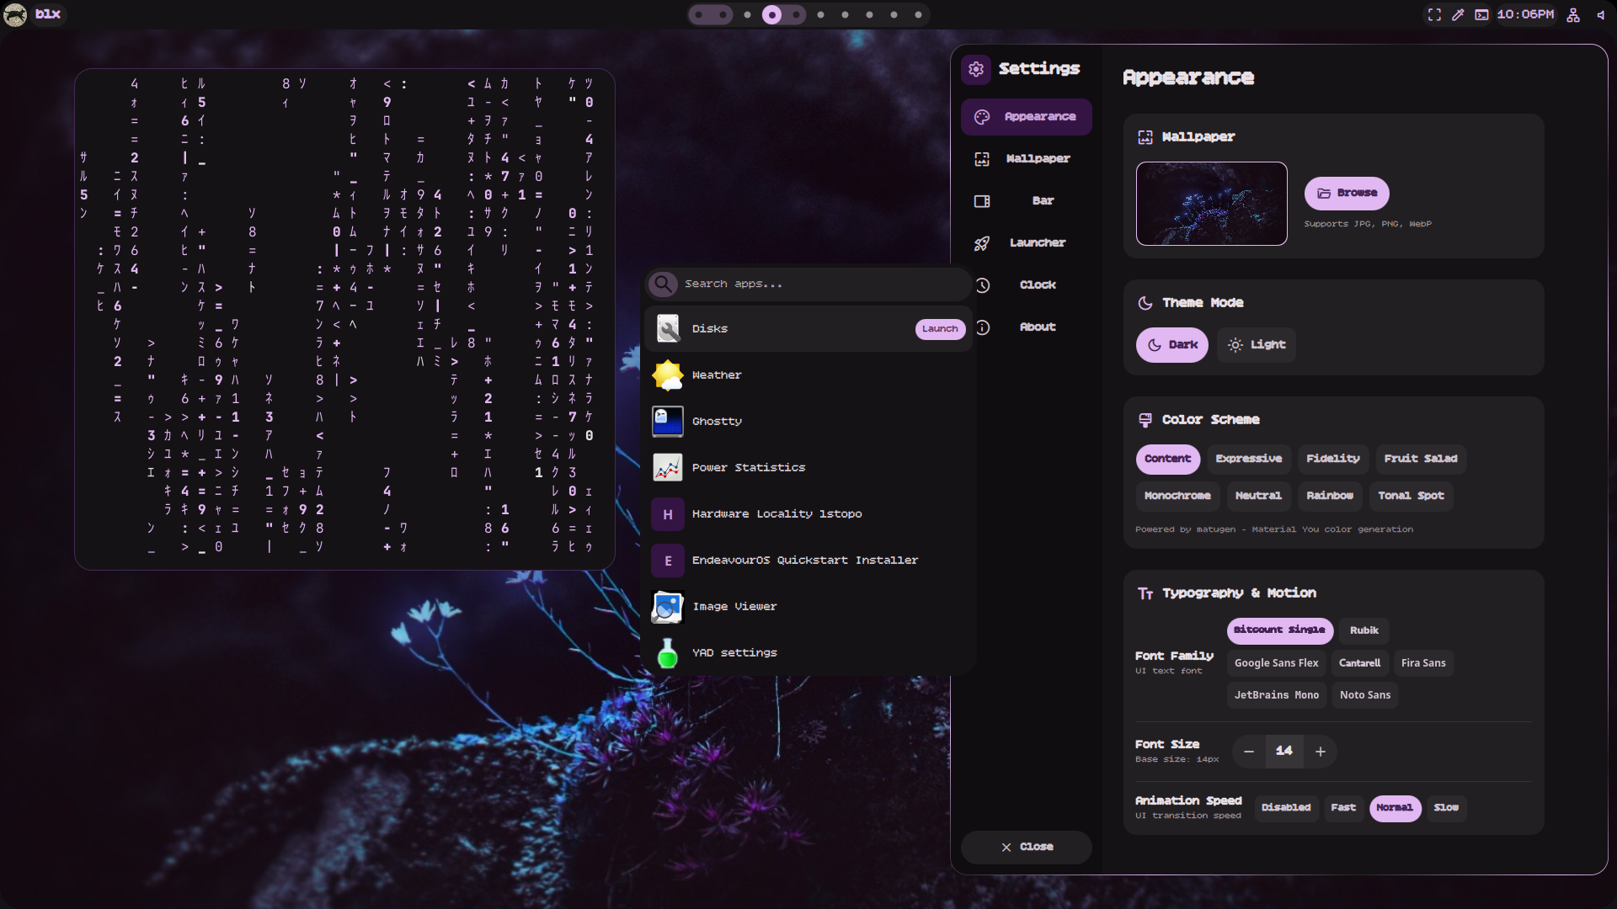Click the screenshot icon in the top bar
Image resolution: width=1617 pixels, height=909 pixels.
point(1434,14)
